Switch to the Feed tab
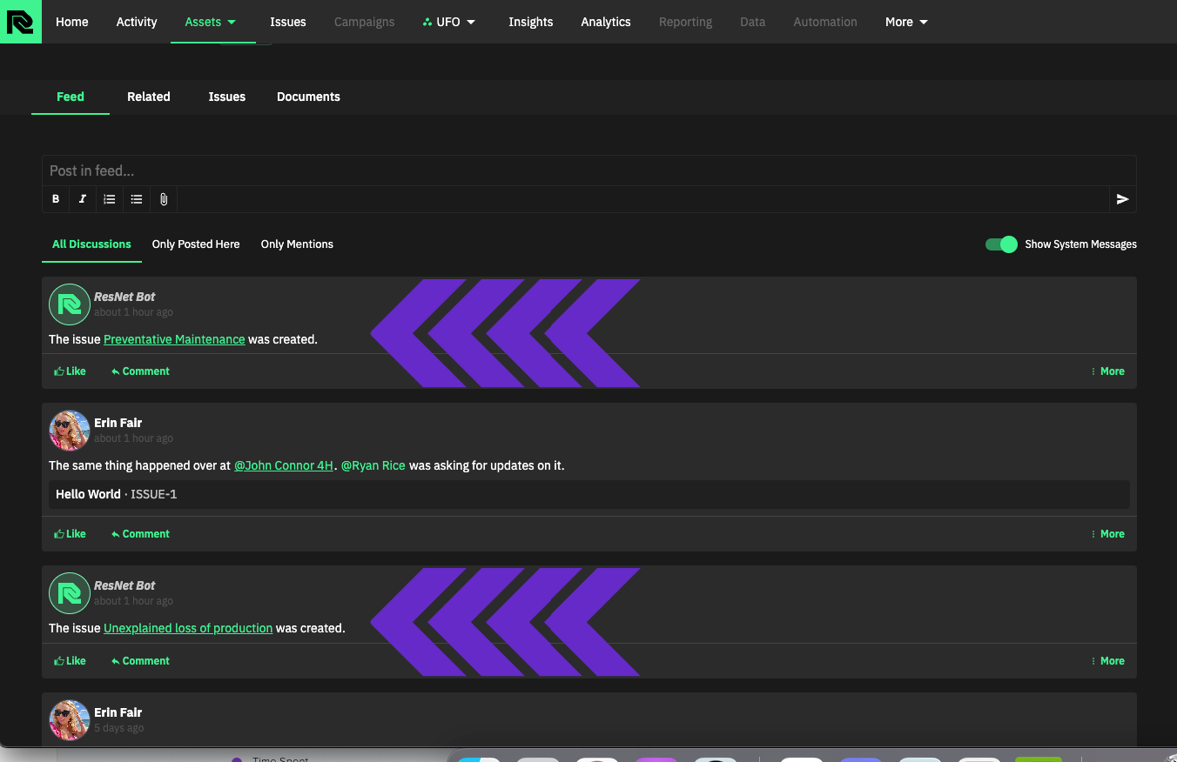 [x=71, y=97]
